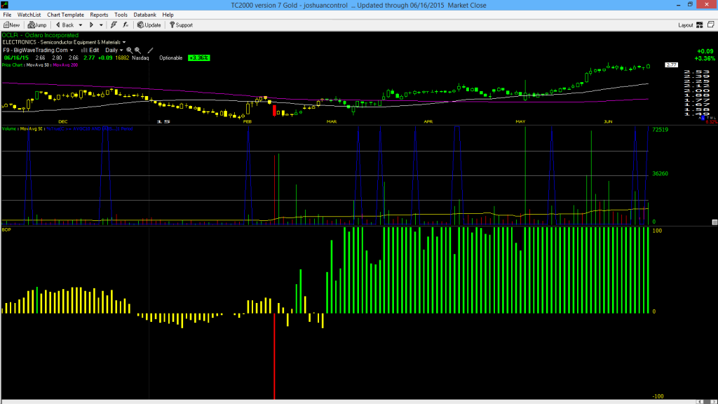The image size is (718, 404).
Task: Click the horizontal scrollbar left arrow
Action: pyautogui.click(x=700, y=402)
